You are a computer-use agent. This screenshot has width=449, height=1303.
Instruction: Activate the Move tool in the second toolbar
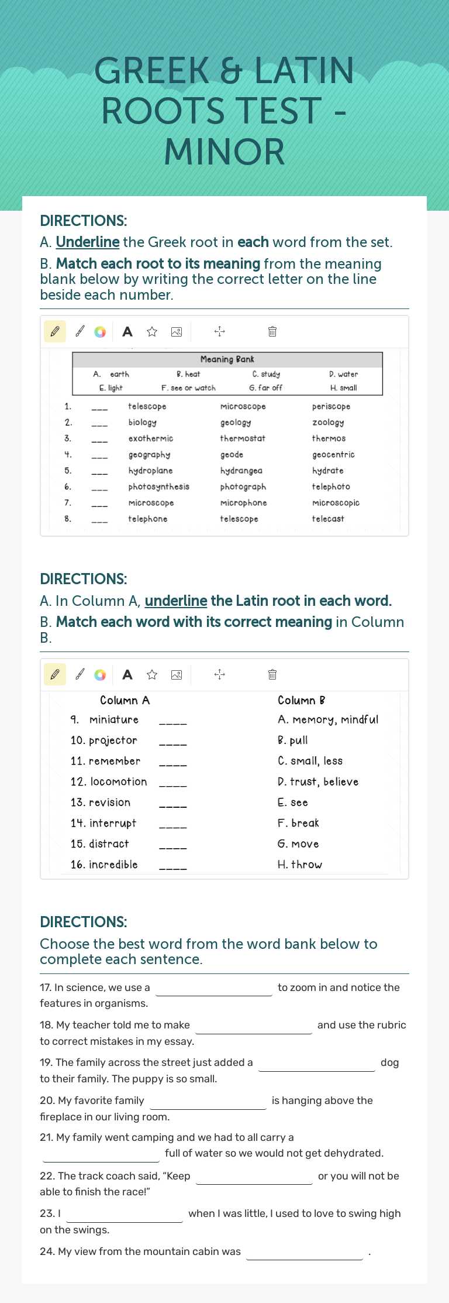(220, 674)
